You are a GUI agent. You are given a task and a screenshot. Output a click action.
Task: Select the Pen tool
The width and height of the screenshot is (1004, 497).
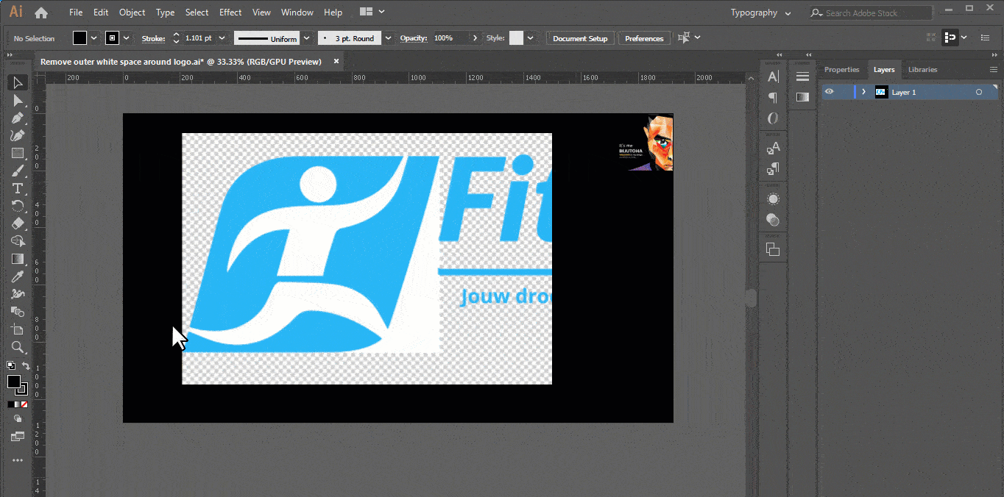(x=18, y=118)
